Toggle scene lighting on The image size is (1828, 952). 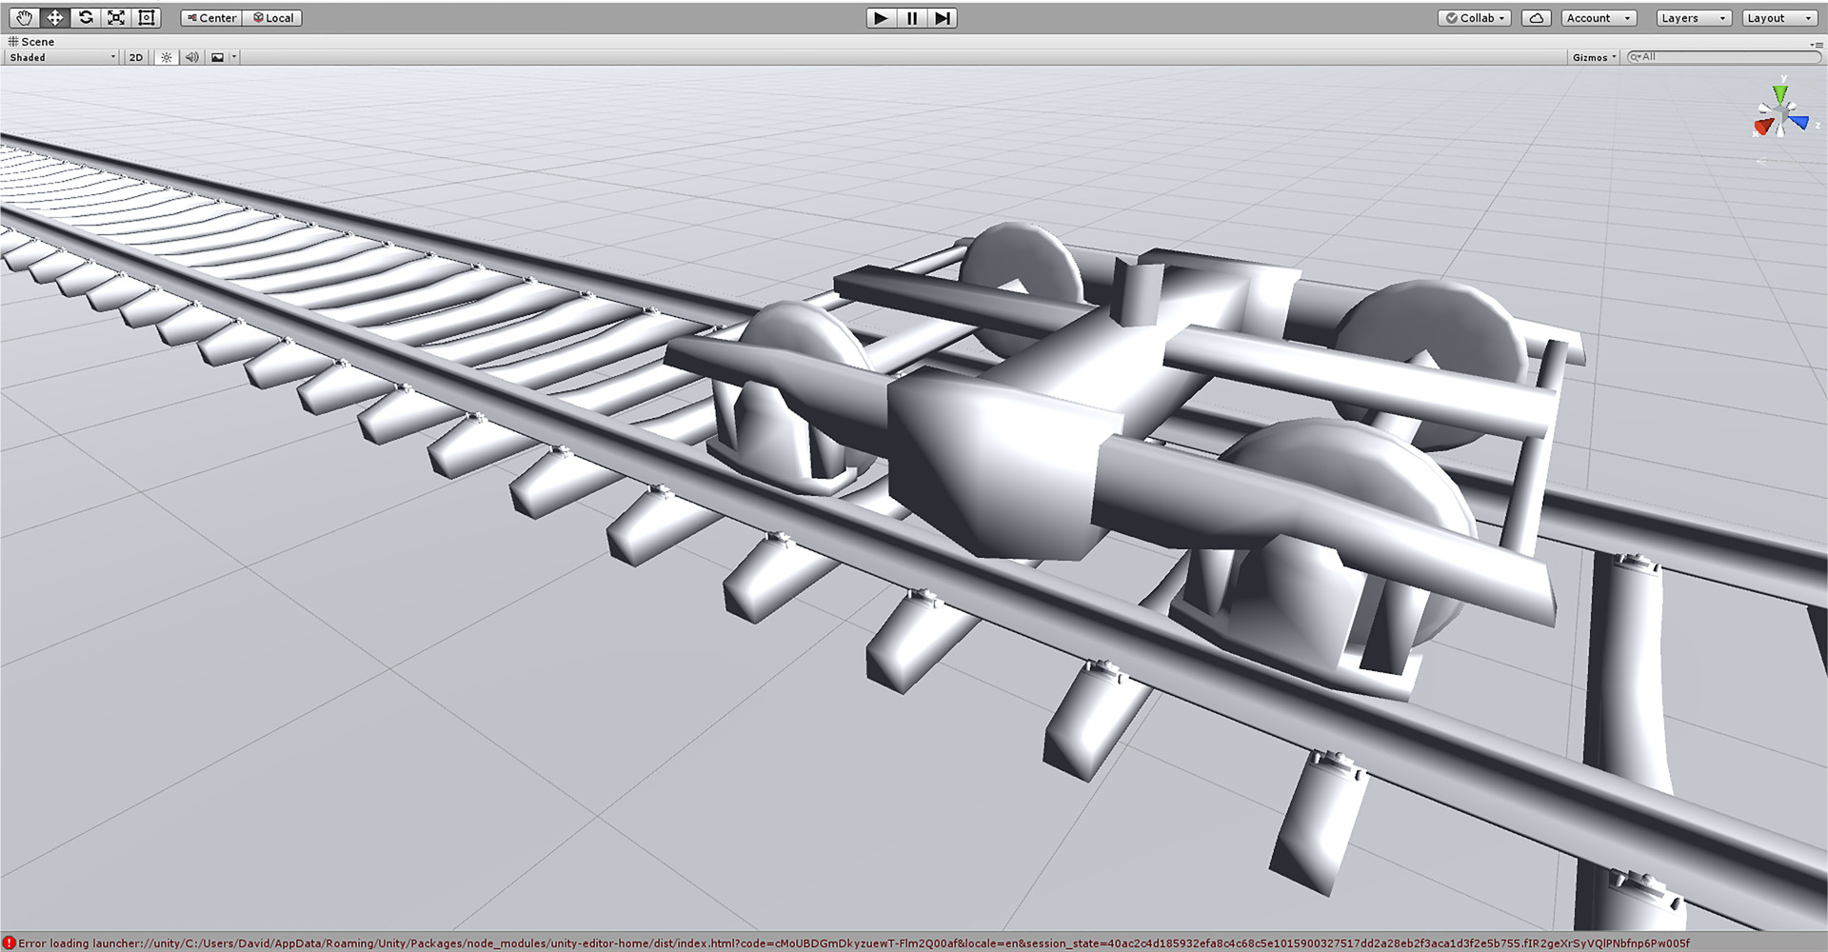pos(166,57)
